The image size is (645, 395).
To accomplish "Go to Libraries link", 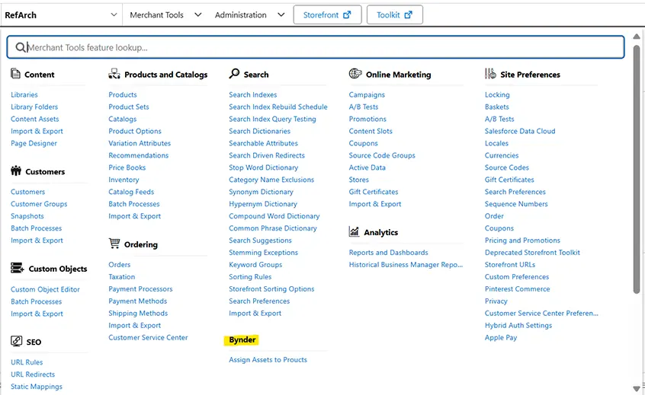I will [24, 95].
